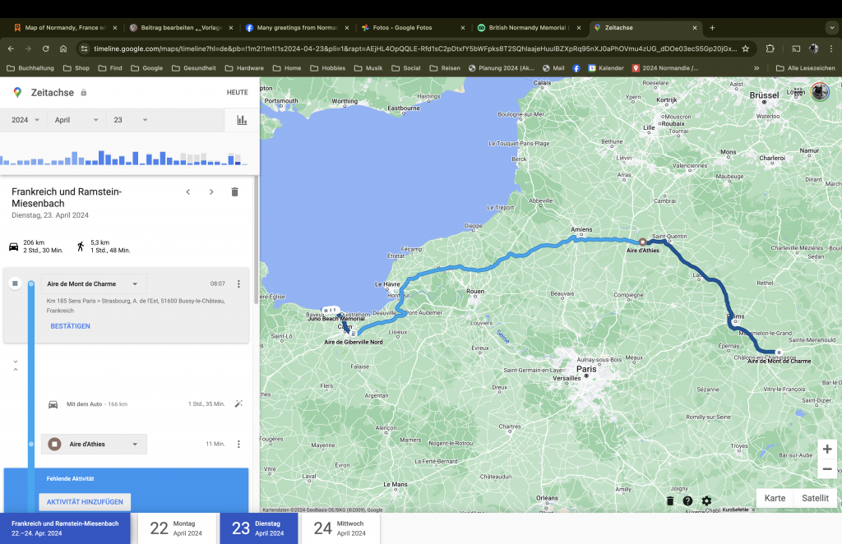The image size is (842, 544).
Task: Click BESTÄTIGEN to confirm the place
Action: point(71,326)
